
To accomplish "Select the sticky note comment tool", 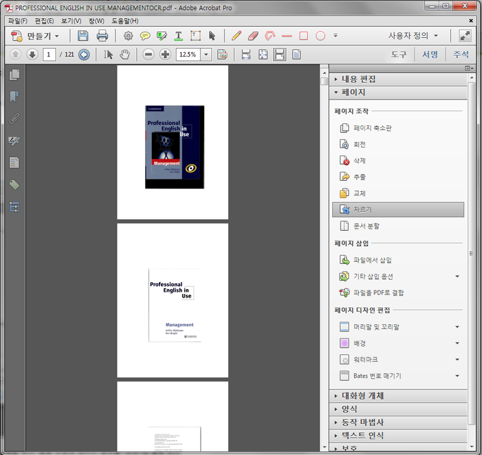I will click(x=145, y=36).
